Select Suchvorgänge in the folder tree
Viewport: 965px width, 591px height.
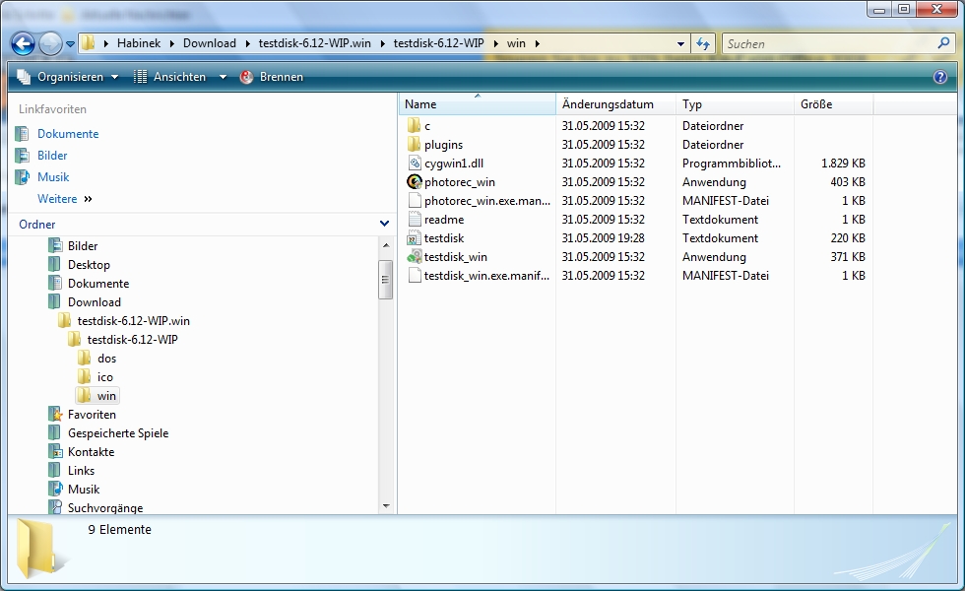105,508
